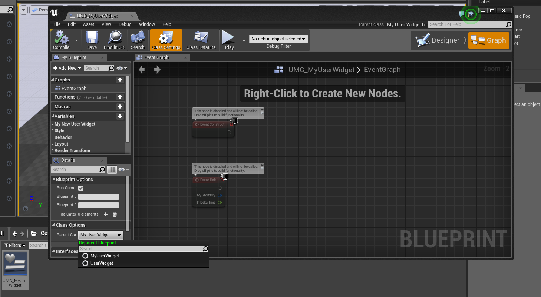Collapse the Blueprint Options section

[53, 180]
